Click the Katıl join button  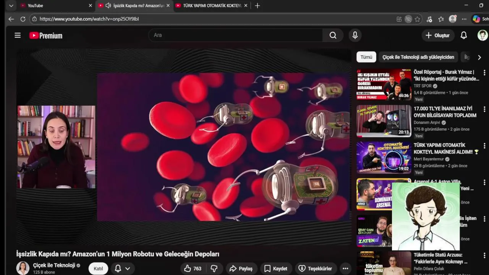[x=98, y=269]
